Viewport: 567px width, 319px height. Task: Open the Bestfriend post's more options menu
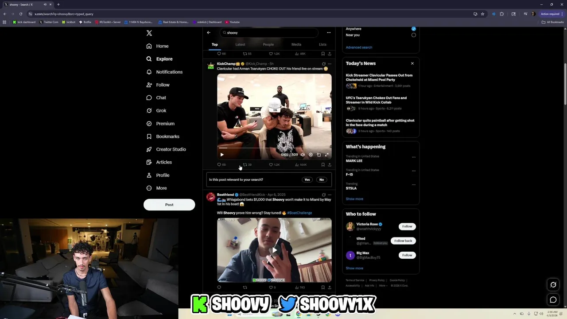[x=329, y=195]
